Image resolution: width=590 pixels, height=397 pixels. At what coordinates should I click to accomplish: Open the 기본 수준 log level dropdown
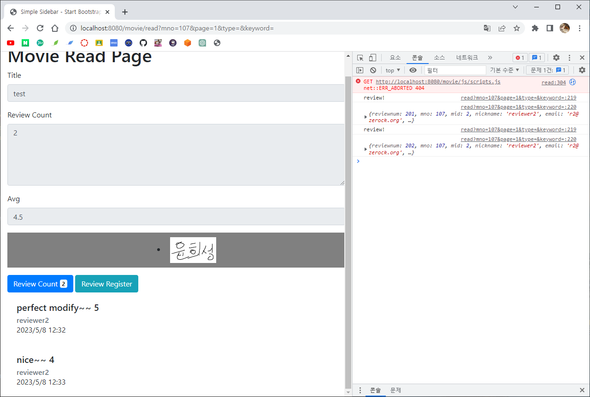504,70
